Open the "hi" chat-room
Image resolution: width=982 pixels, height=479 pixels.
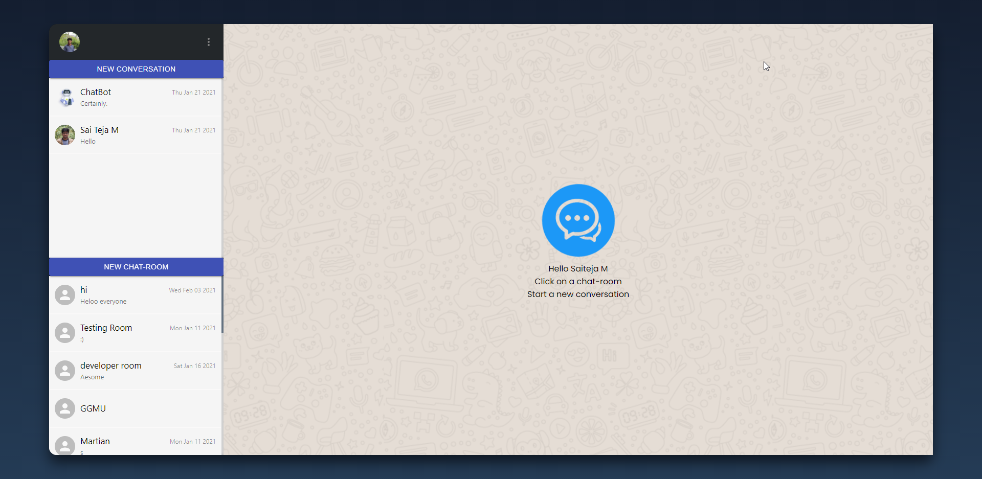click(x=136, y=295)
